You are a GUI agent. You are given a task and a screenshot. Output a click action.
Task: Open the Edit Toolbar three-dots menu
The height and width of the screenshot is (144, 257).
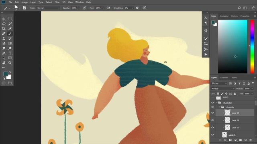(x=4, y=68)
